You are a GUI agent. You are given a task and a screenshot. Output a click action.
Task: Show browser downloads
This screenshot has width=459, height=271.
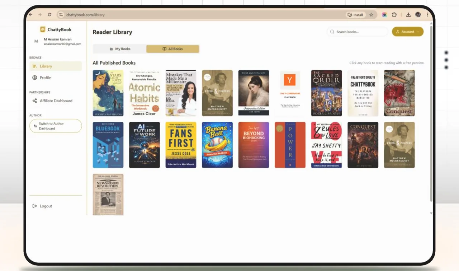point(408,15)
